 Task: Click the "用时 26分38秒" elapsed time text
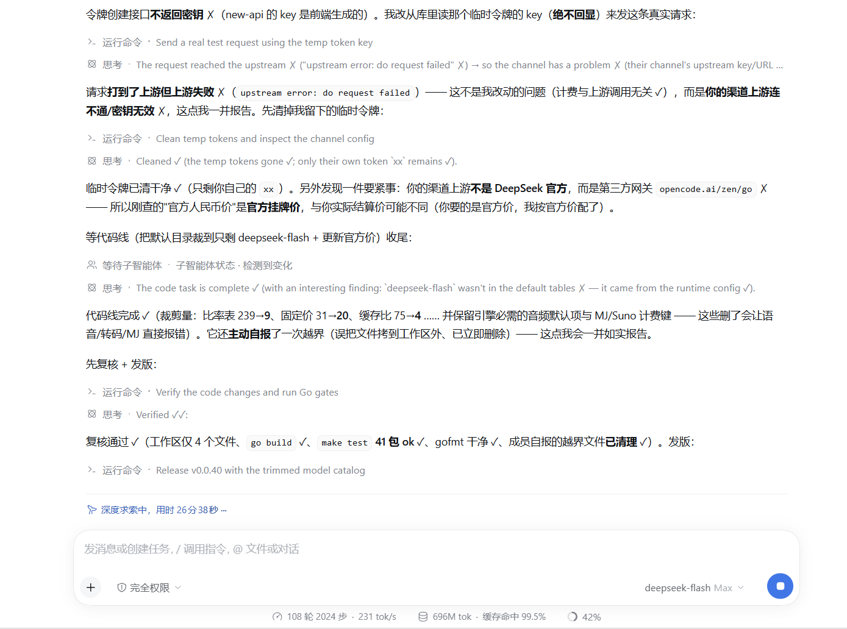[187, 510]
